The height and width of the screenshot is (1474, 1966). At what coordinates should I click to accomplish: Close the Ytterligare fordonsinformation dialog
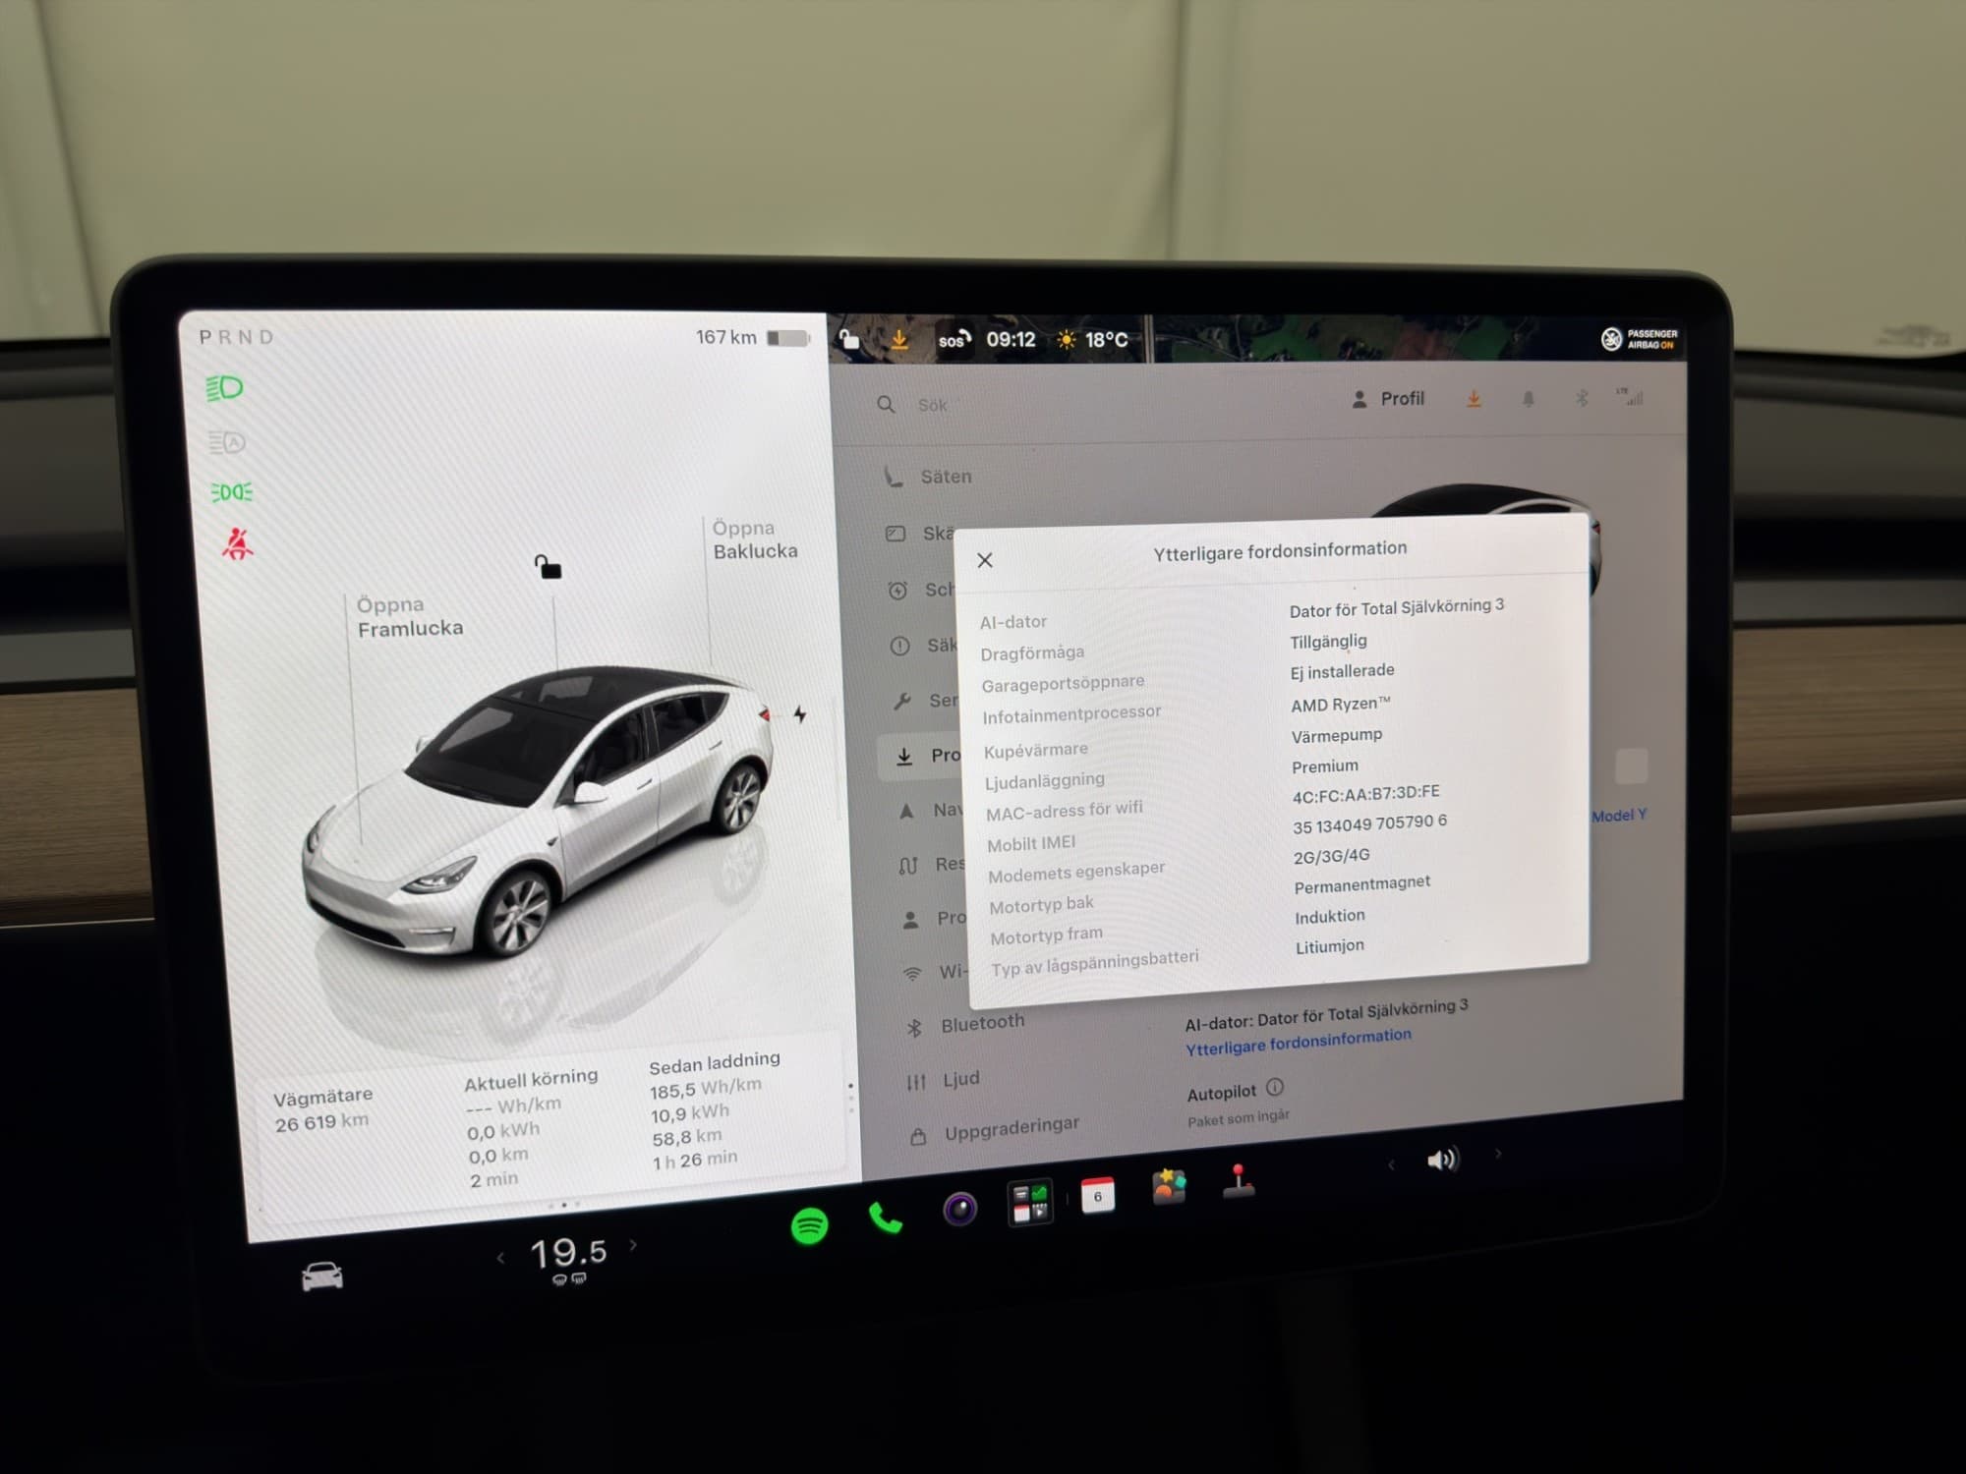point(985,560)
